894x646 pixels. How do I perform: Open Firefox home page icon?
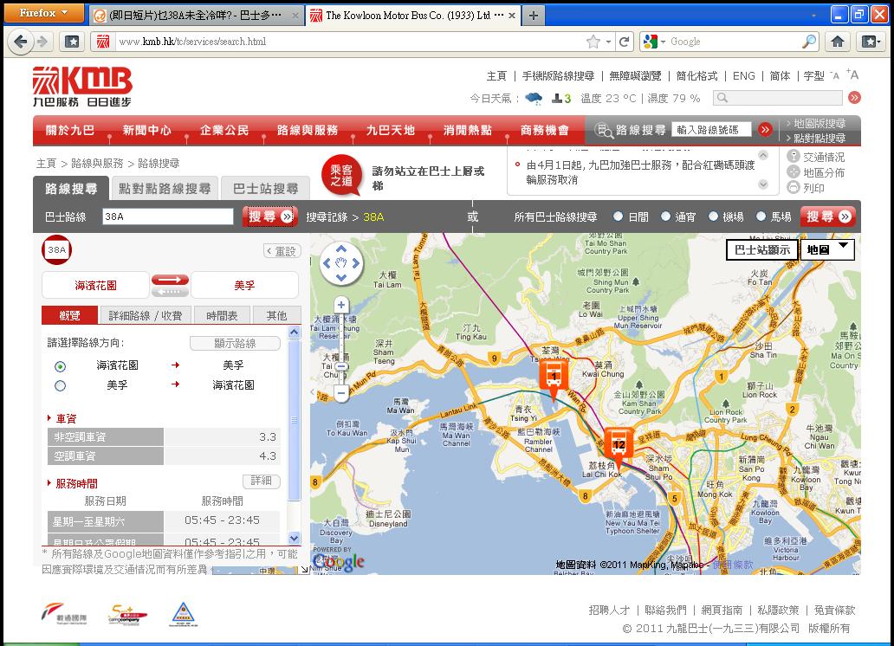coord(838,42)
